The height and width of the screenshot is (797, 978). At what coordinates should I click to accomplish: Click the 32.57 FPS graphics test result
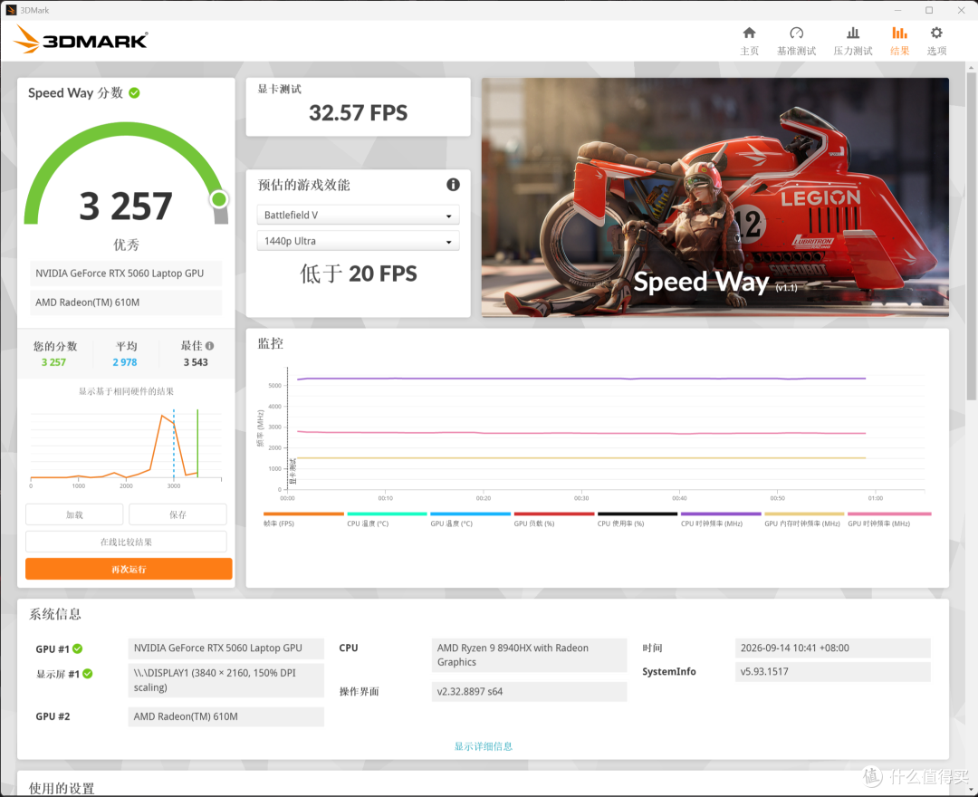pos(358,113)
